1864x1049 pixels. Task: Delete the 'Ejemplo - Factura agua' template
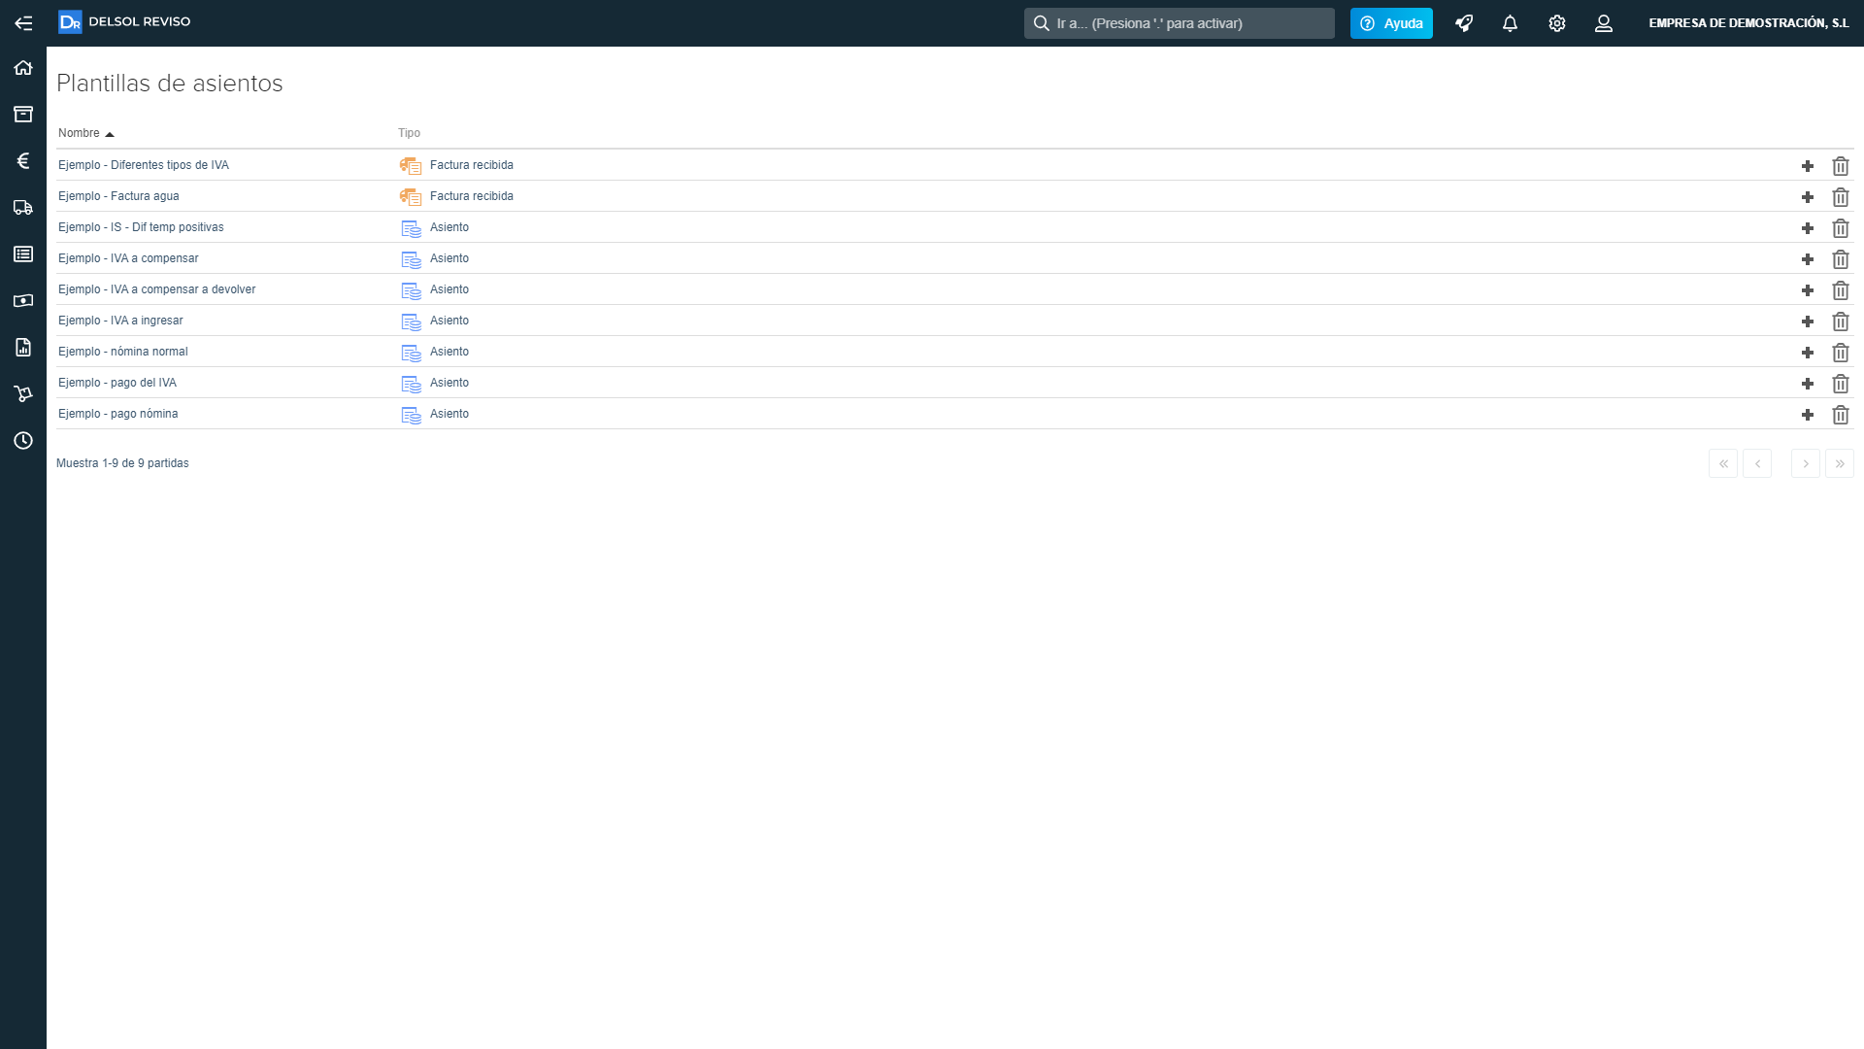pyautogui.click(x=1840, y=197)
